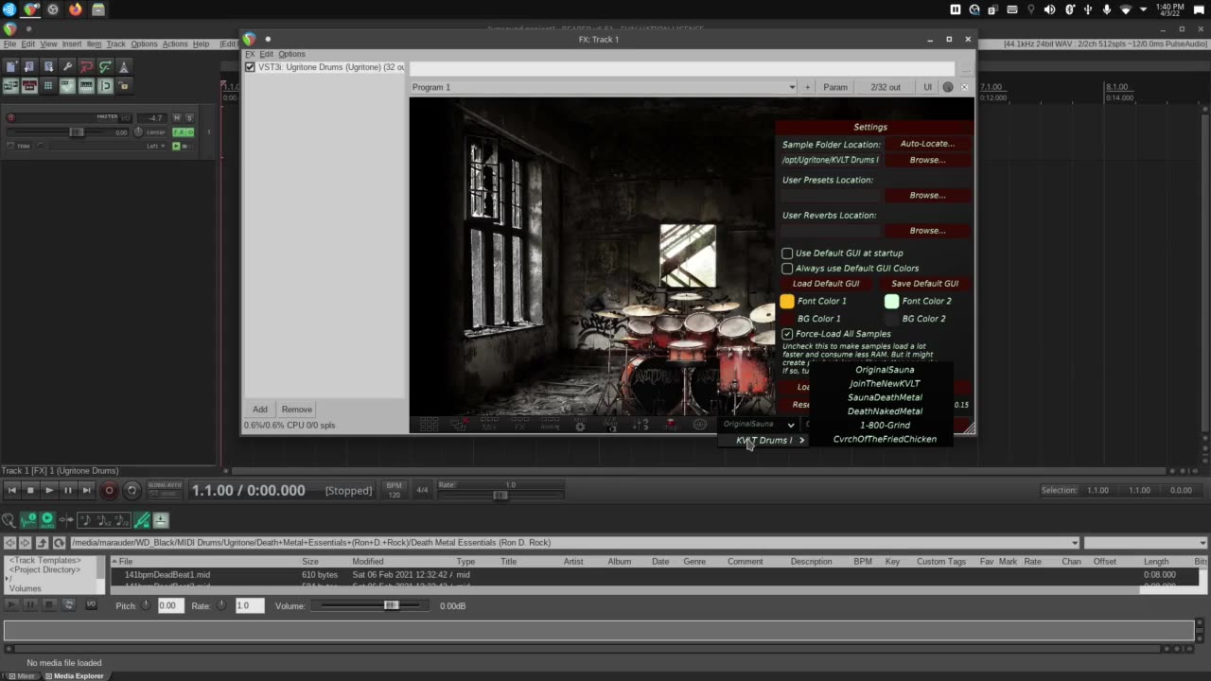This screenshot has width=1211, height=681.
Task: Open project settings wrench icon
Action: pyautogui.click(x=67, y=66)
